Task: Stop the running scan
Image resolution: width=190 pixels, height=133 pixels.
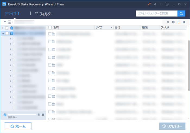Action: click(x=43, y=115)
